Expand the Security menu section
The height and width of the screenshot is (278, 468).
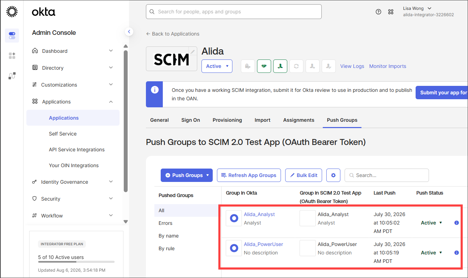72,199
